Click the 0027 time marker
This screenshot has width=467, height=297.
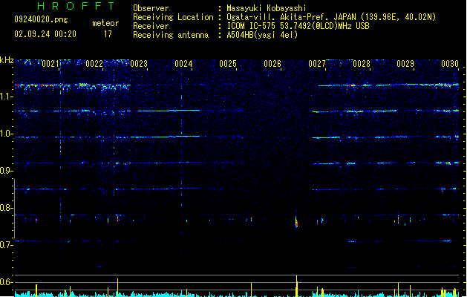(x=317, y=64)
